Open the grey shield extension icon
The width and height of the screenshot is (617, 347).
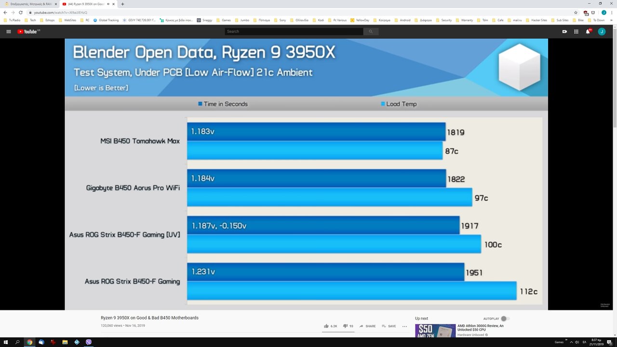[593, 12]
